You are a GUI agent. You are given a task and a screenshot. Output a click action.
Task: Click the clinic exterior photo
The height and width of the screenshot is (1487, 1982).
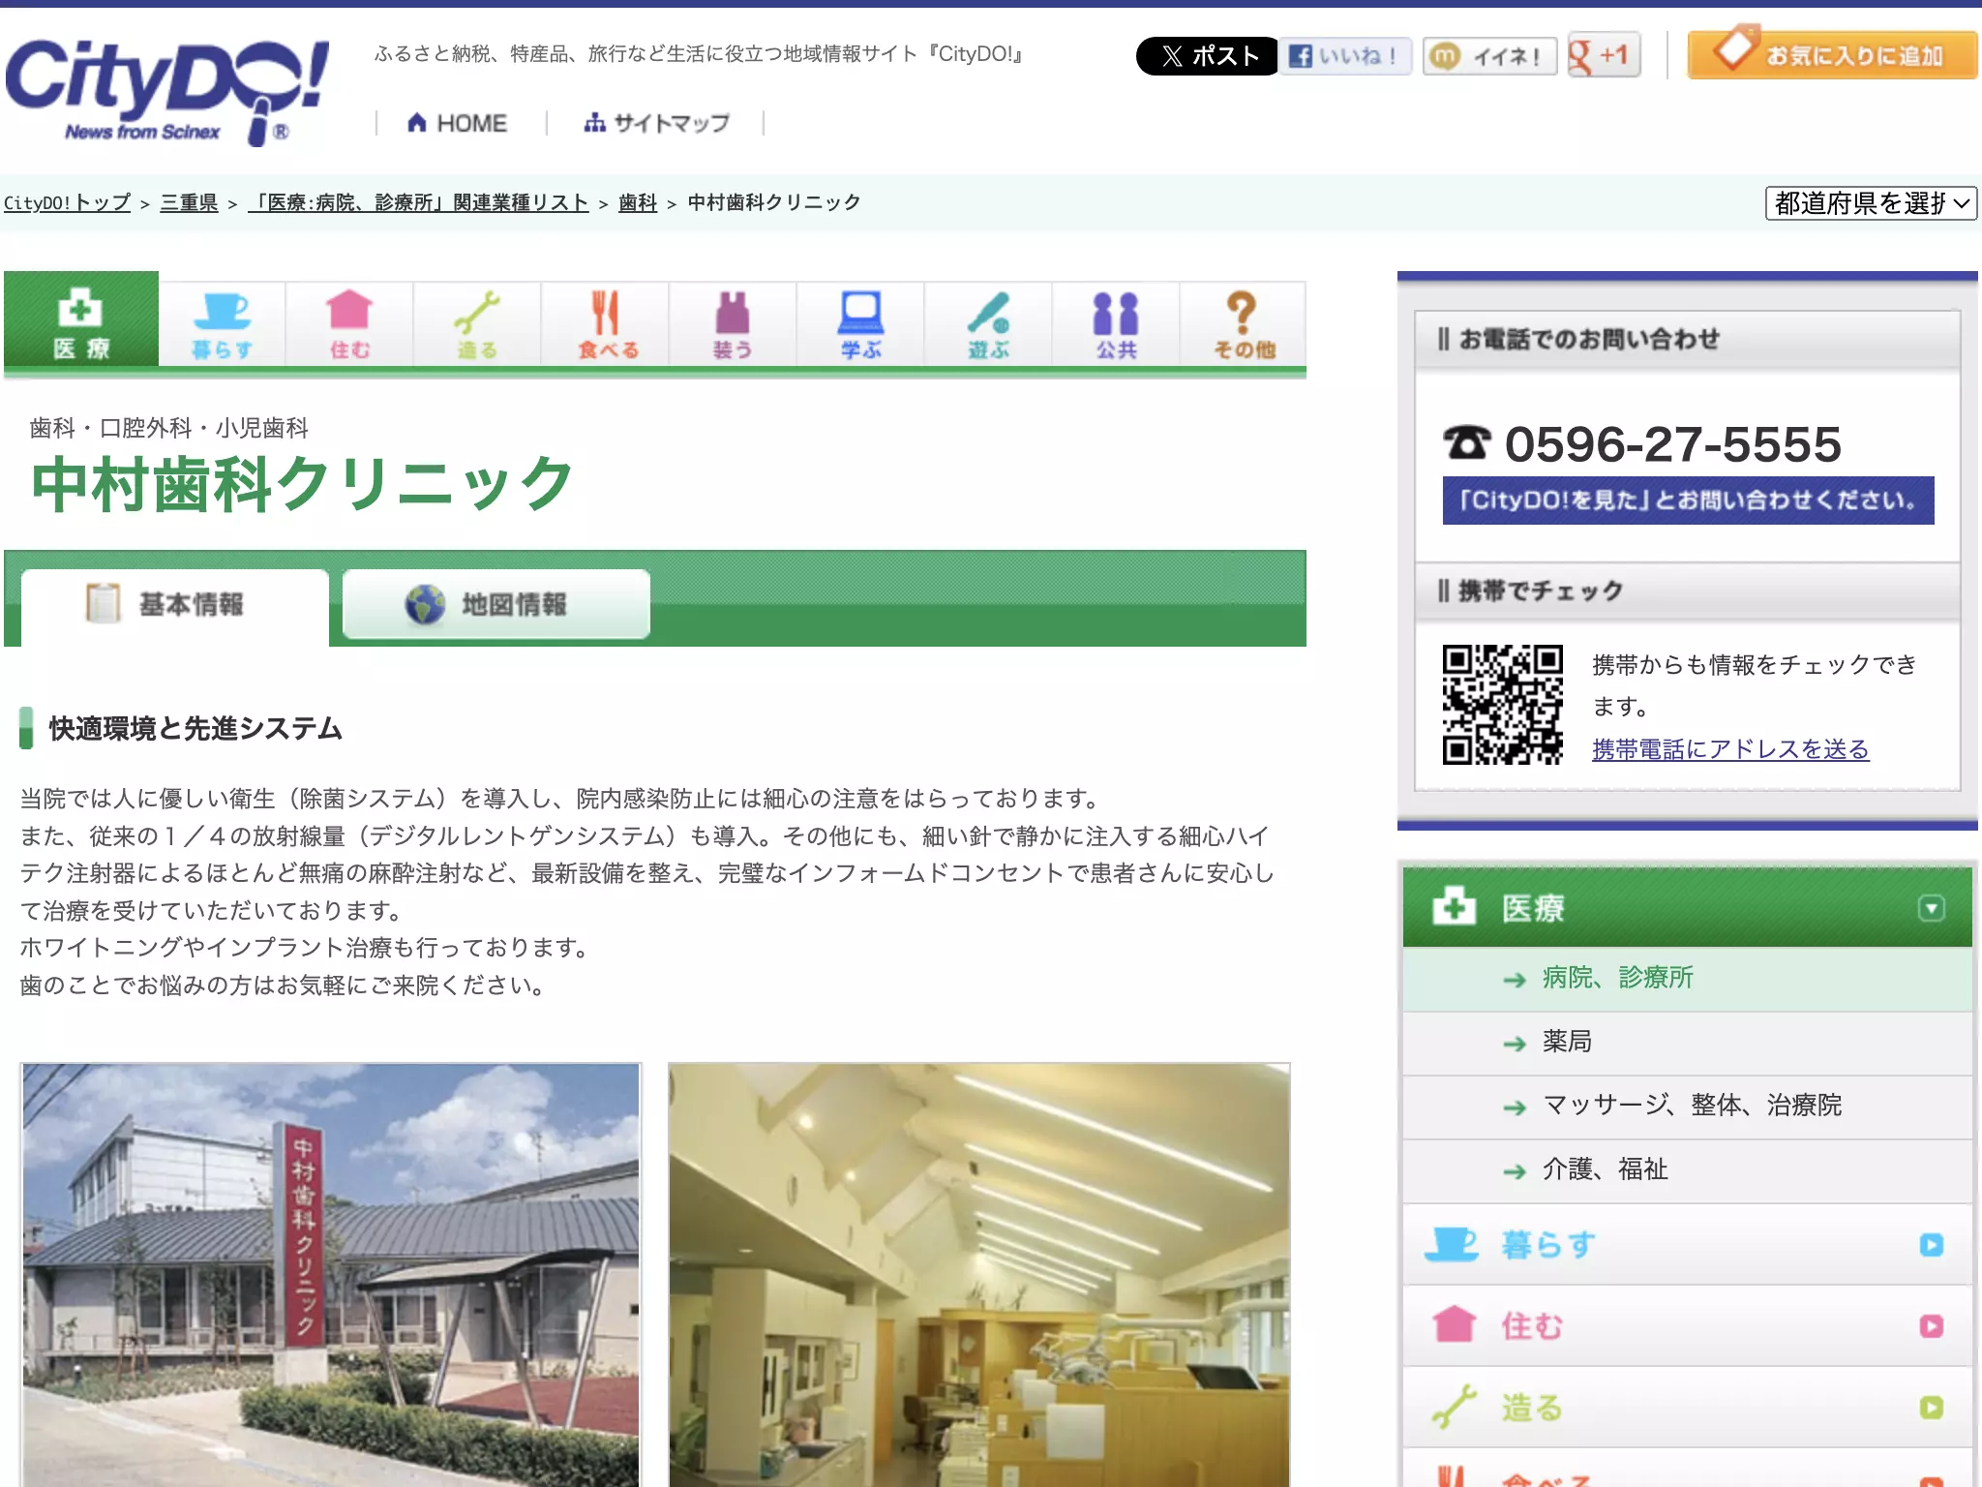(330, 1275)
